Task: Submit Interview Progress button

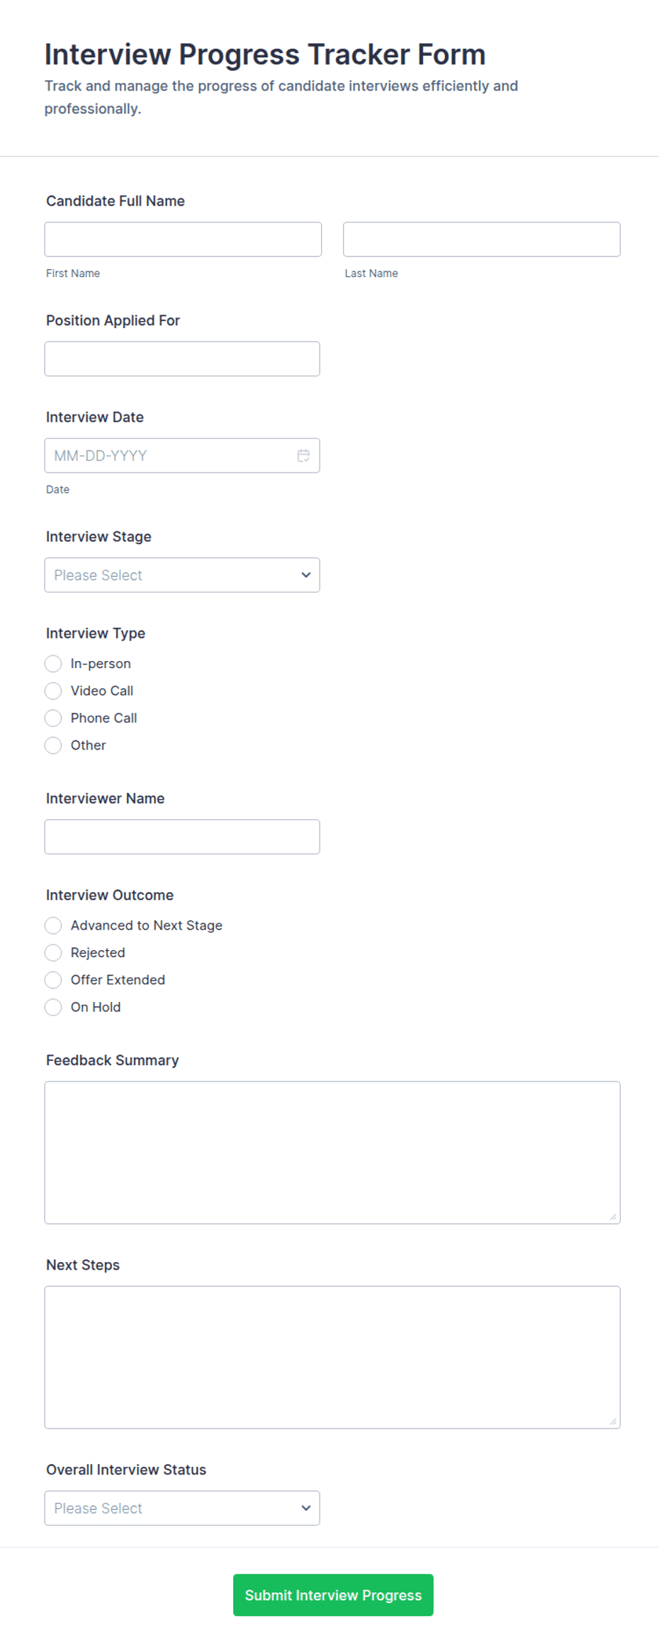Action: 333,1595
